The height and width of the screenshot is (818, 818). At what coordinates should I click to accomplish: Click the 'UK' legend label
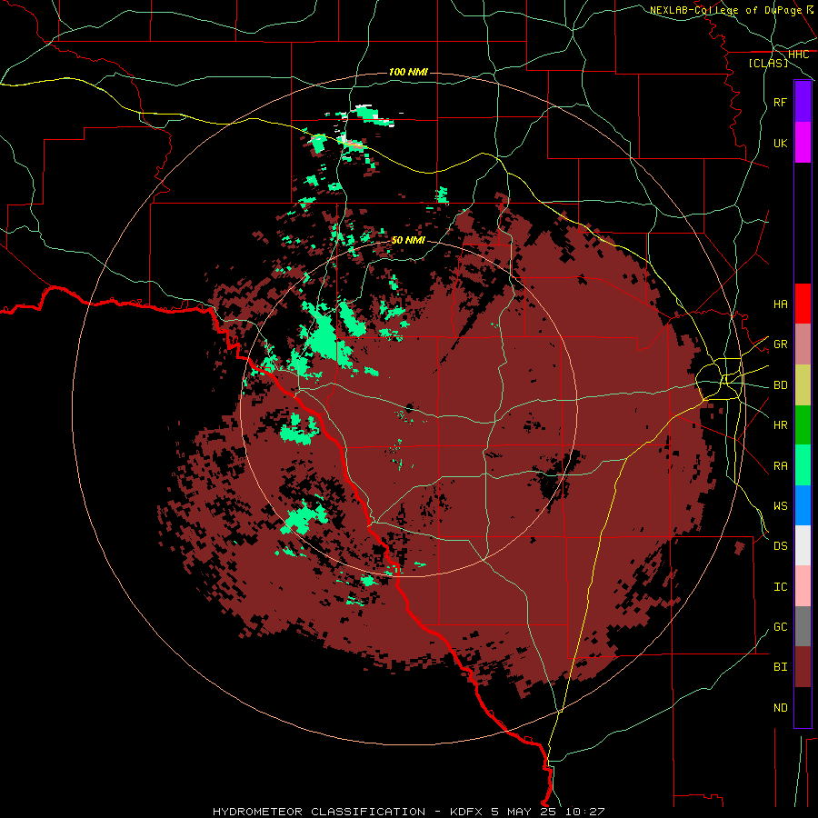pyautogui.click(x=780, y=143)
